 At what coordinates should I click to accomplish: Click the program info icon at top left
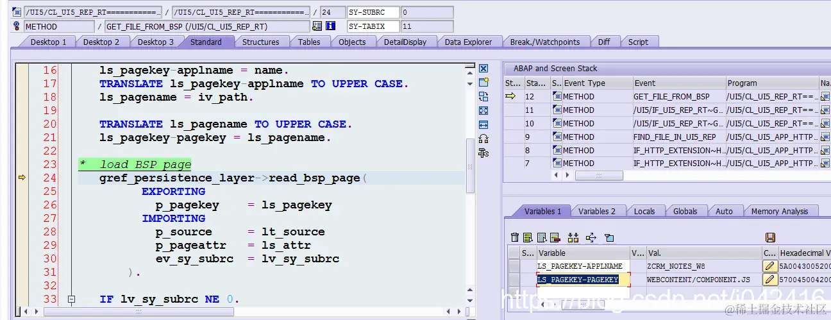(17, 12)
